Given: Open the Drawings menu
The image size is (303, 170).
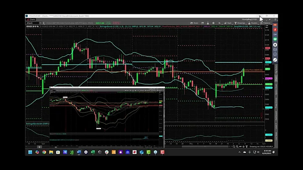Looking at the screenshot, I should click(240, 23).
